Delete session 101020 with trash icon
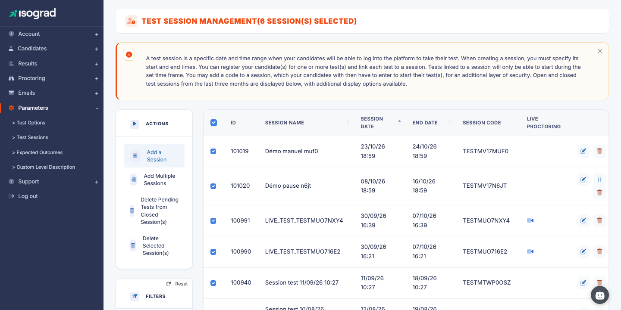The height and width of the screenshot is (310, 621). click(x=599, y=192)
